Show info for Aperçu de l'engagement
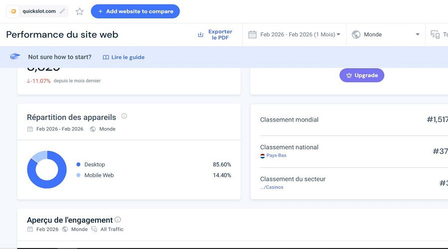The width and height of the screenshot is (448, 249). (x=117, y=220)
